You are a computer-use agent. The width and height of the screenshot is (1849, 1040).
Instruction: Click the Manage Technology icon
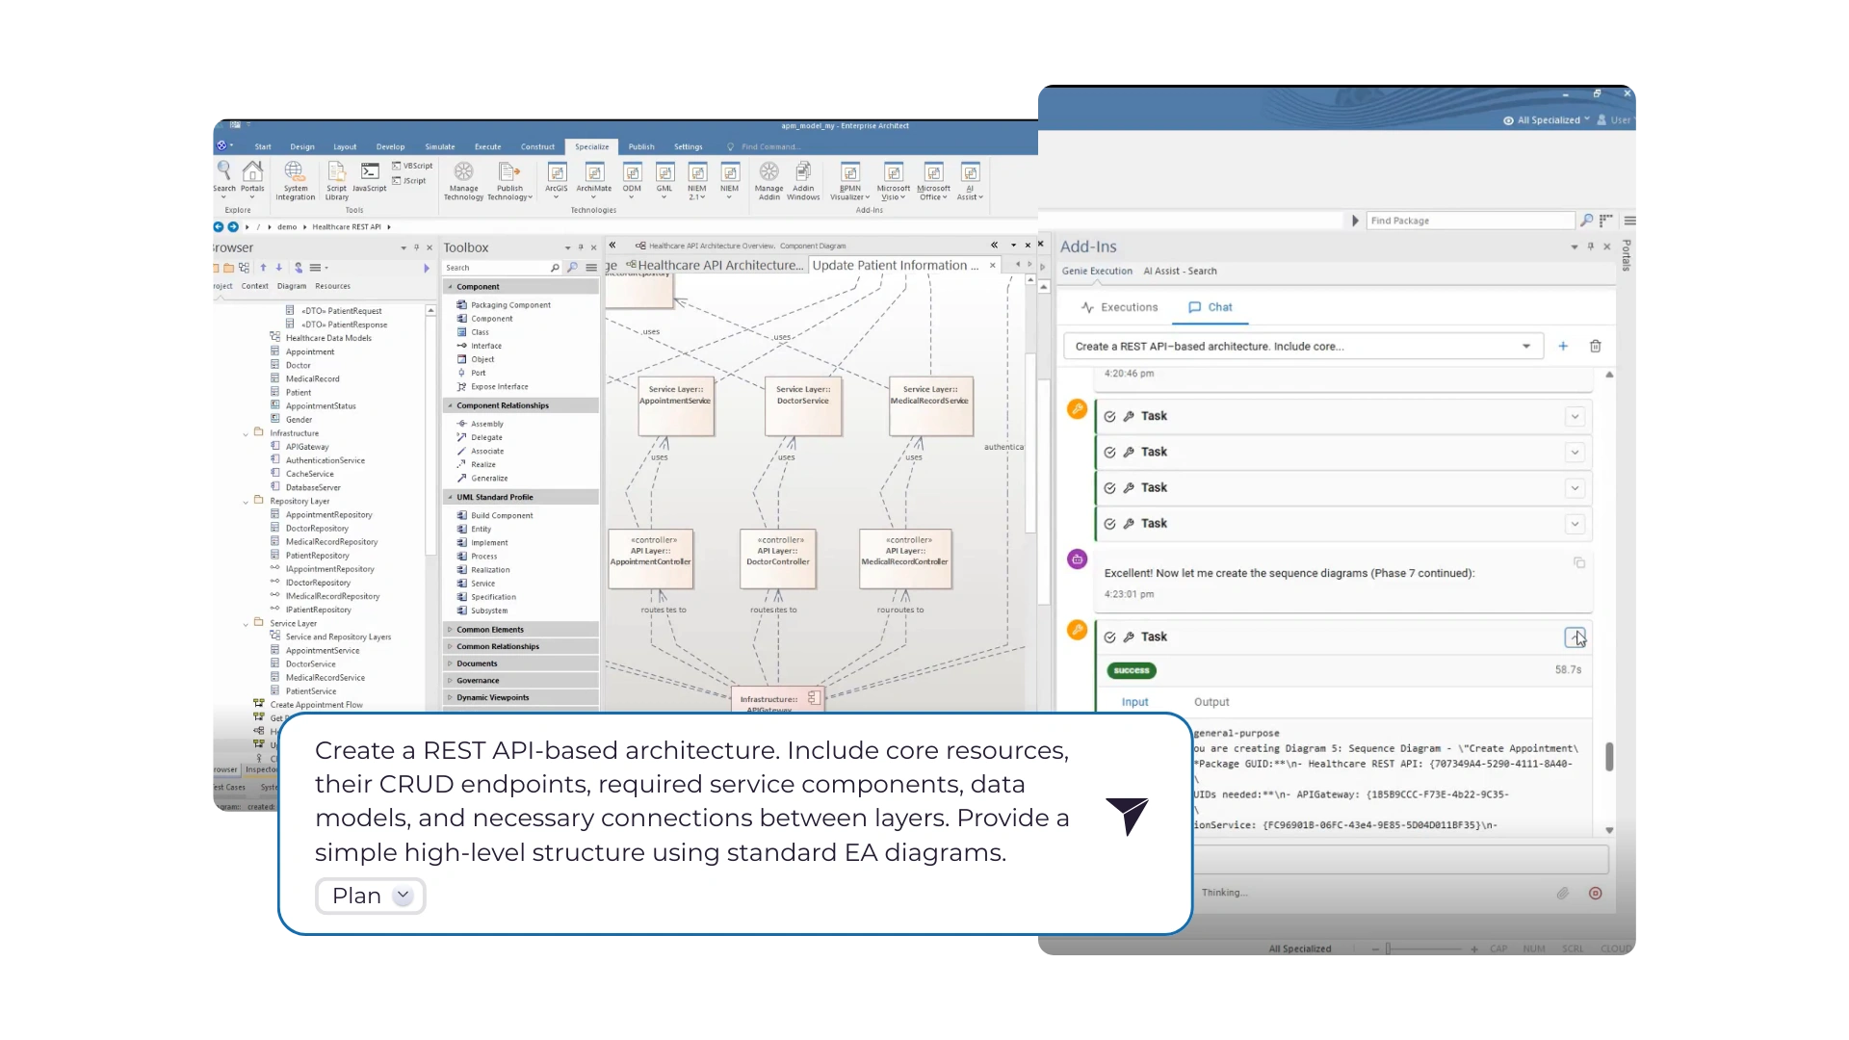point(463,173)
